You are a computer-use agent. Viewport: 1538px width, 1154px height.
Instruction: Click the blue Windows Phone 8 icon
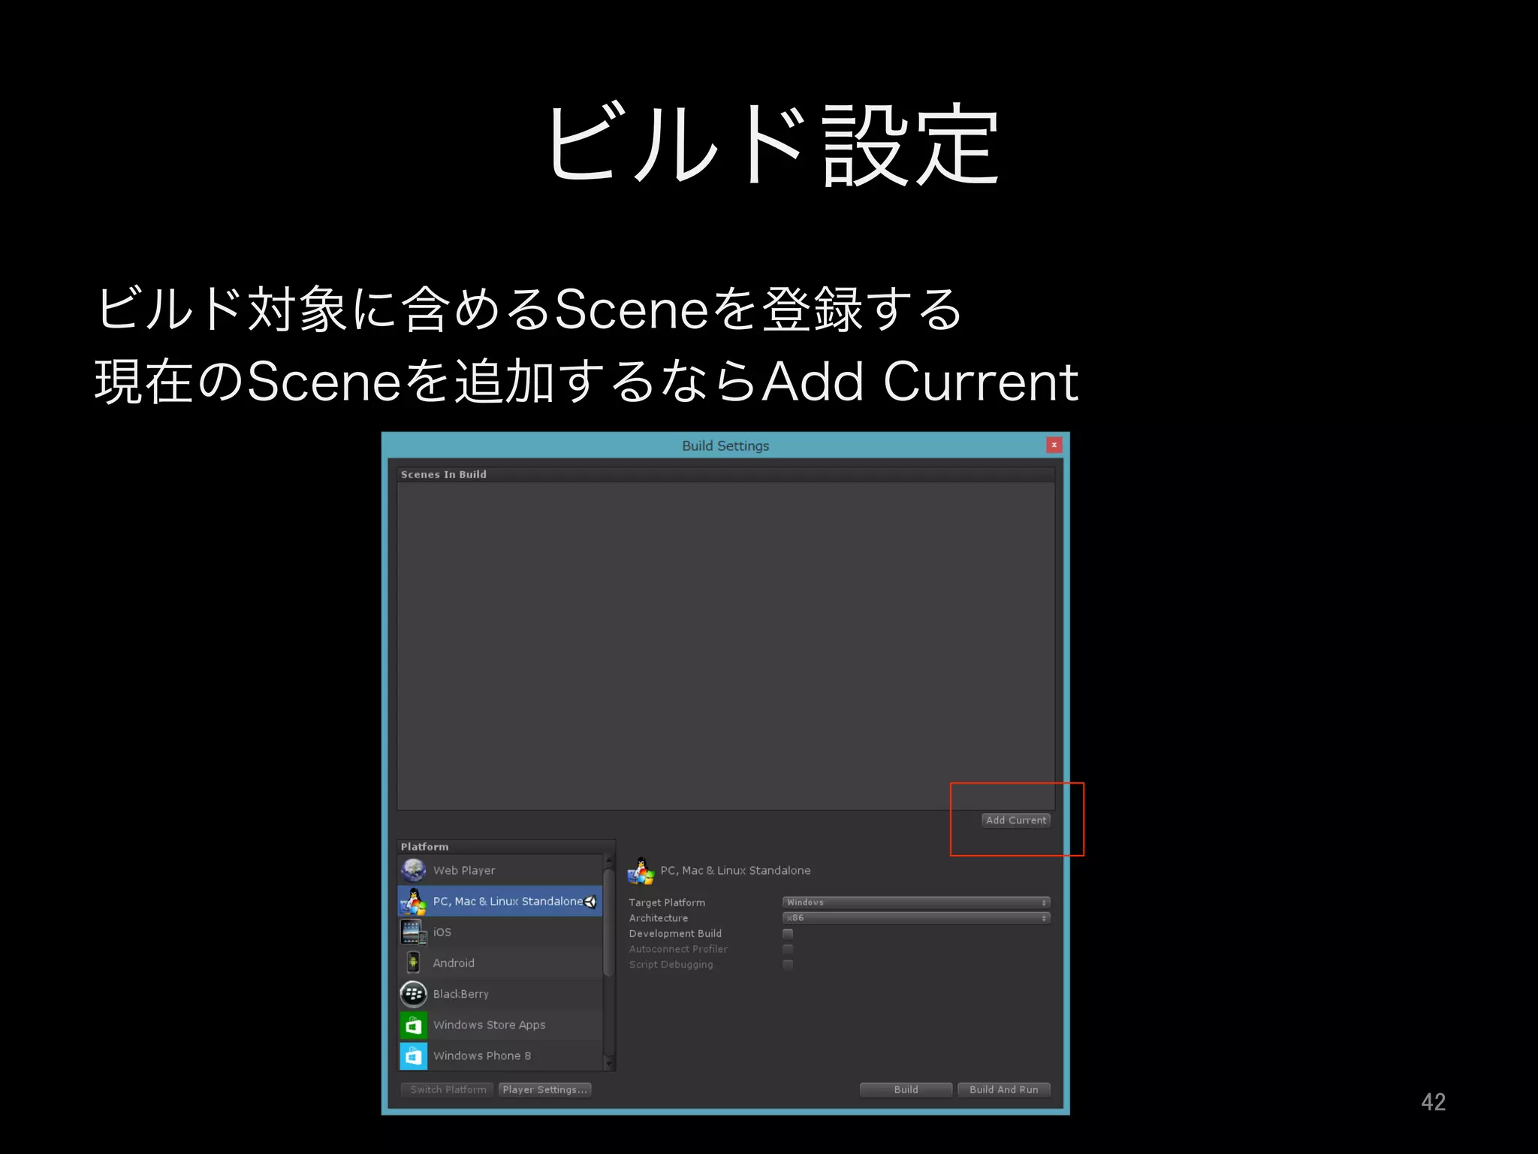(413, 1056)
